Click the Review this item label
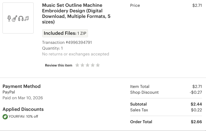Viewport: 206px width, 131px height. pos(59,65)
